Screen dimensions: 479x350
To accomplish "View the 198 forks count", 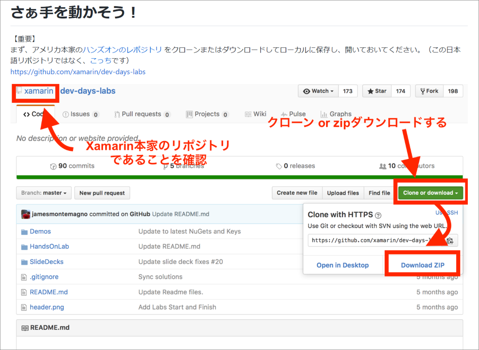I will [453, 91].
